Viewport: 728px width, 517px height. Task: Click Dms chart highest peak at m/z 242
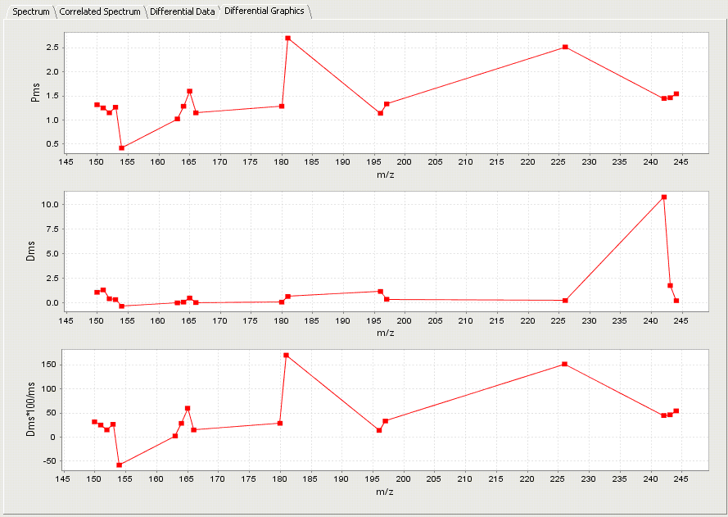(663, 197)
